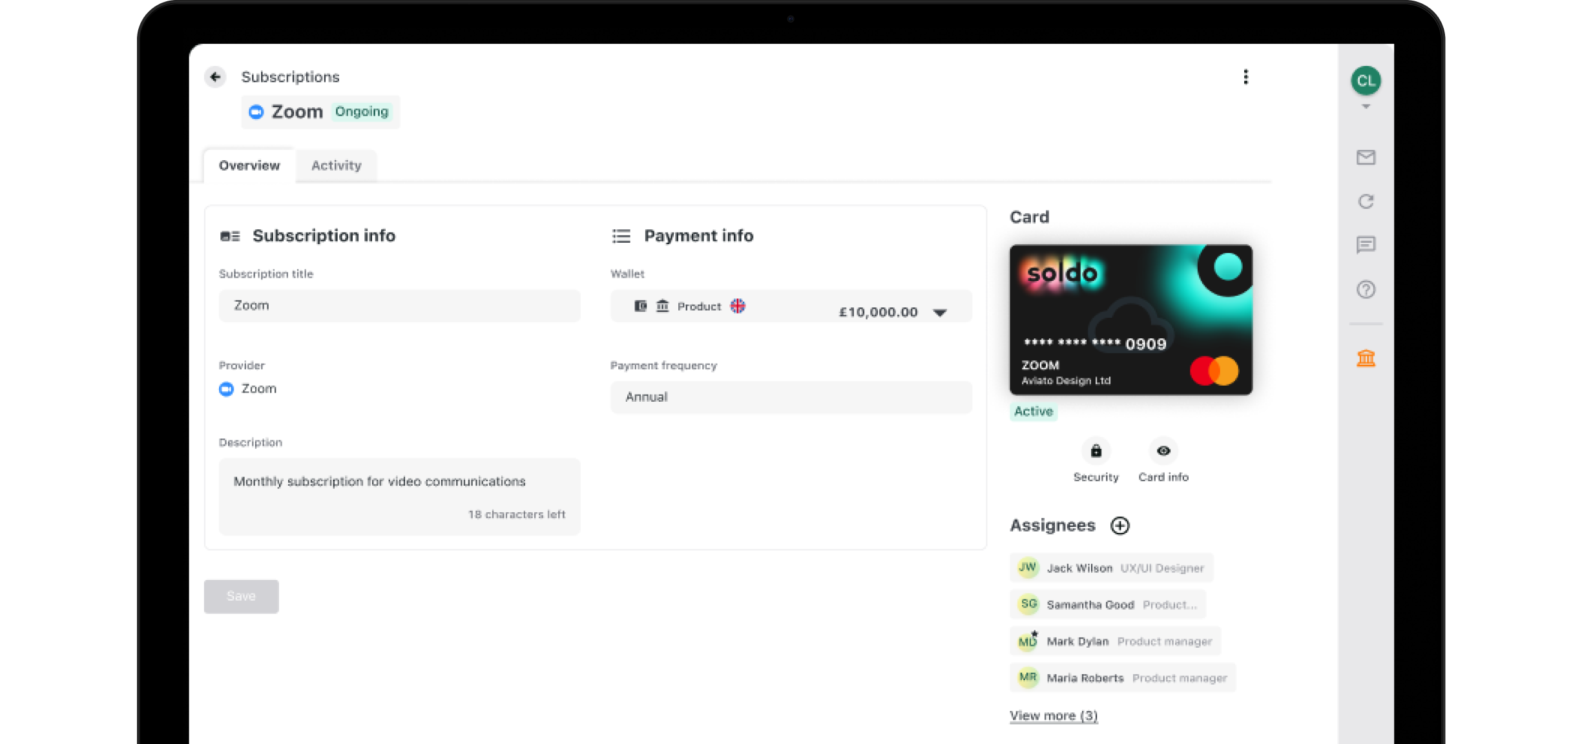Open card Security lock icon
Image resolution: width=1571 pixels, height=744 pixels.
point(1096,451)
